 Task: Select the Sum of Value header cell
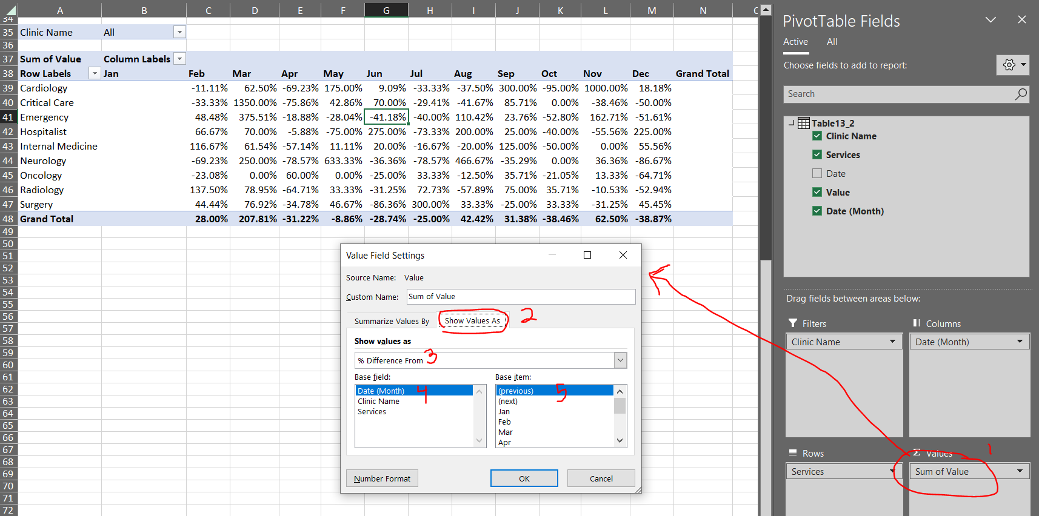tap(59, 59)
